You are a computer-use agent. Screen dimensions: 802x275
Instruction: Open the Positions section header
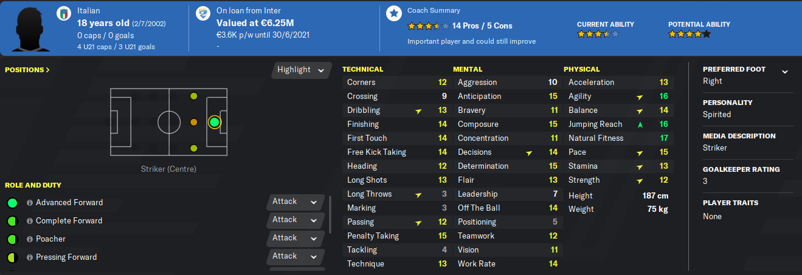point(27,70)
